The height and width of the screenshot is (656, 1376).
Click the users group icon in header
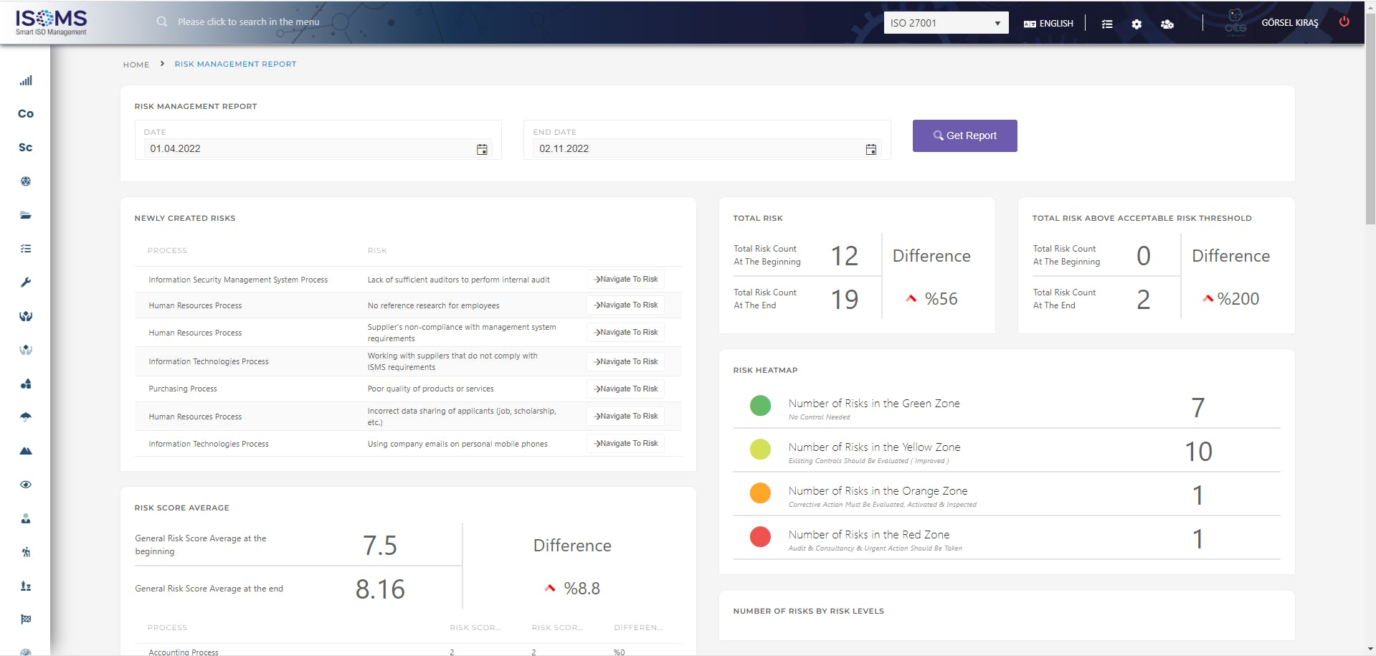click(1167, 24)
